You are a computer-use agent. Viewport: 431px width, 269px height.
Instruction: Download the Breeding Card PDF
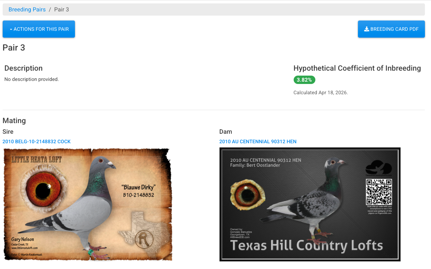[391, 29]
